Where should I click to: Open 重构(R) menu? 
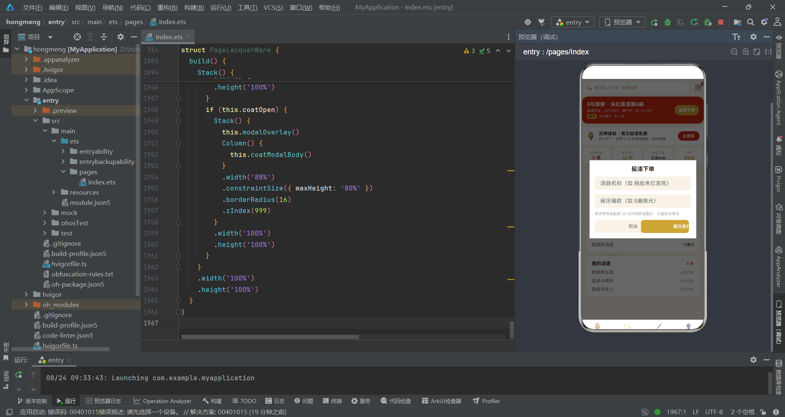pos(167,7)
